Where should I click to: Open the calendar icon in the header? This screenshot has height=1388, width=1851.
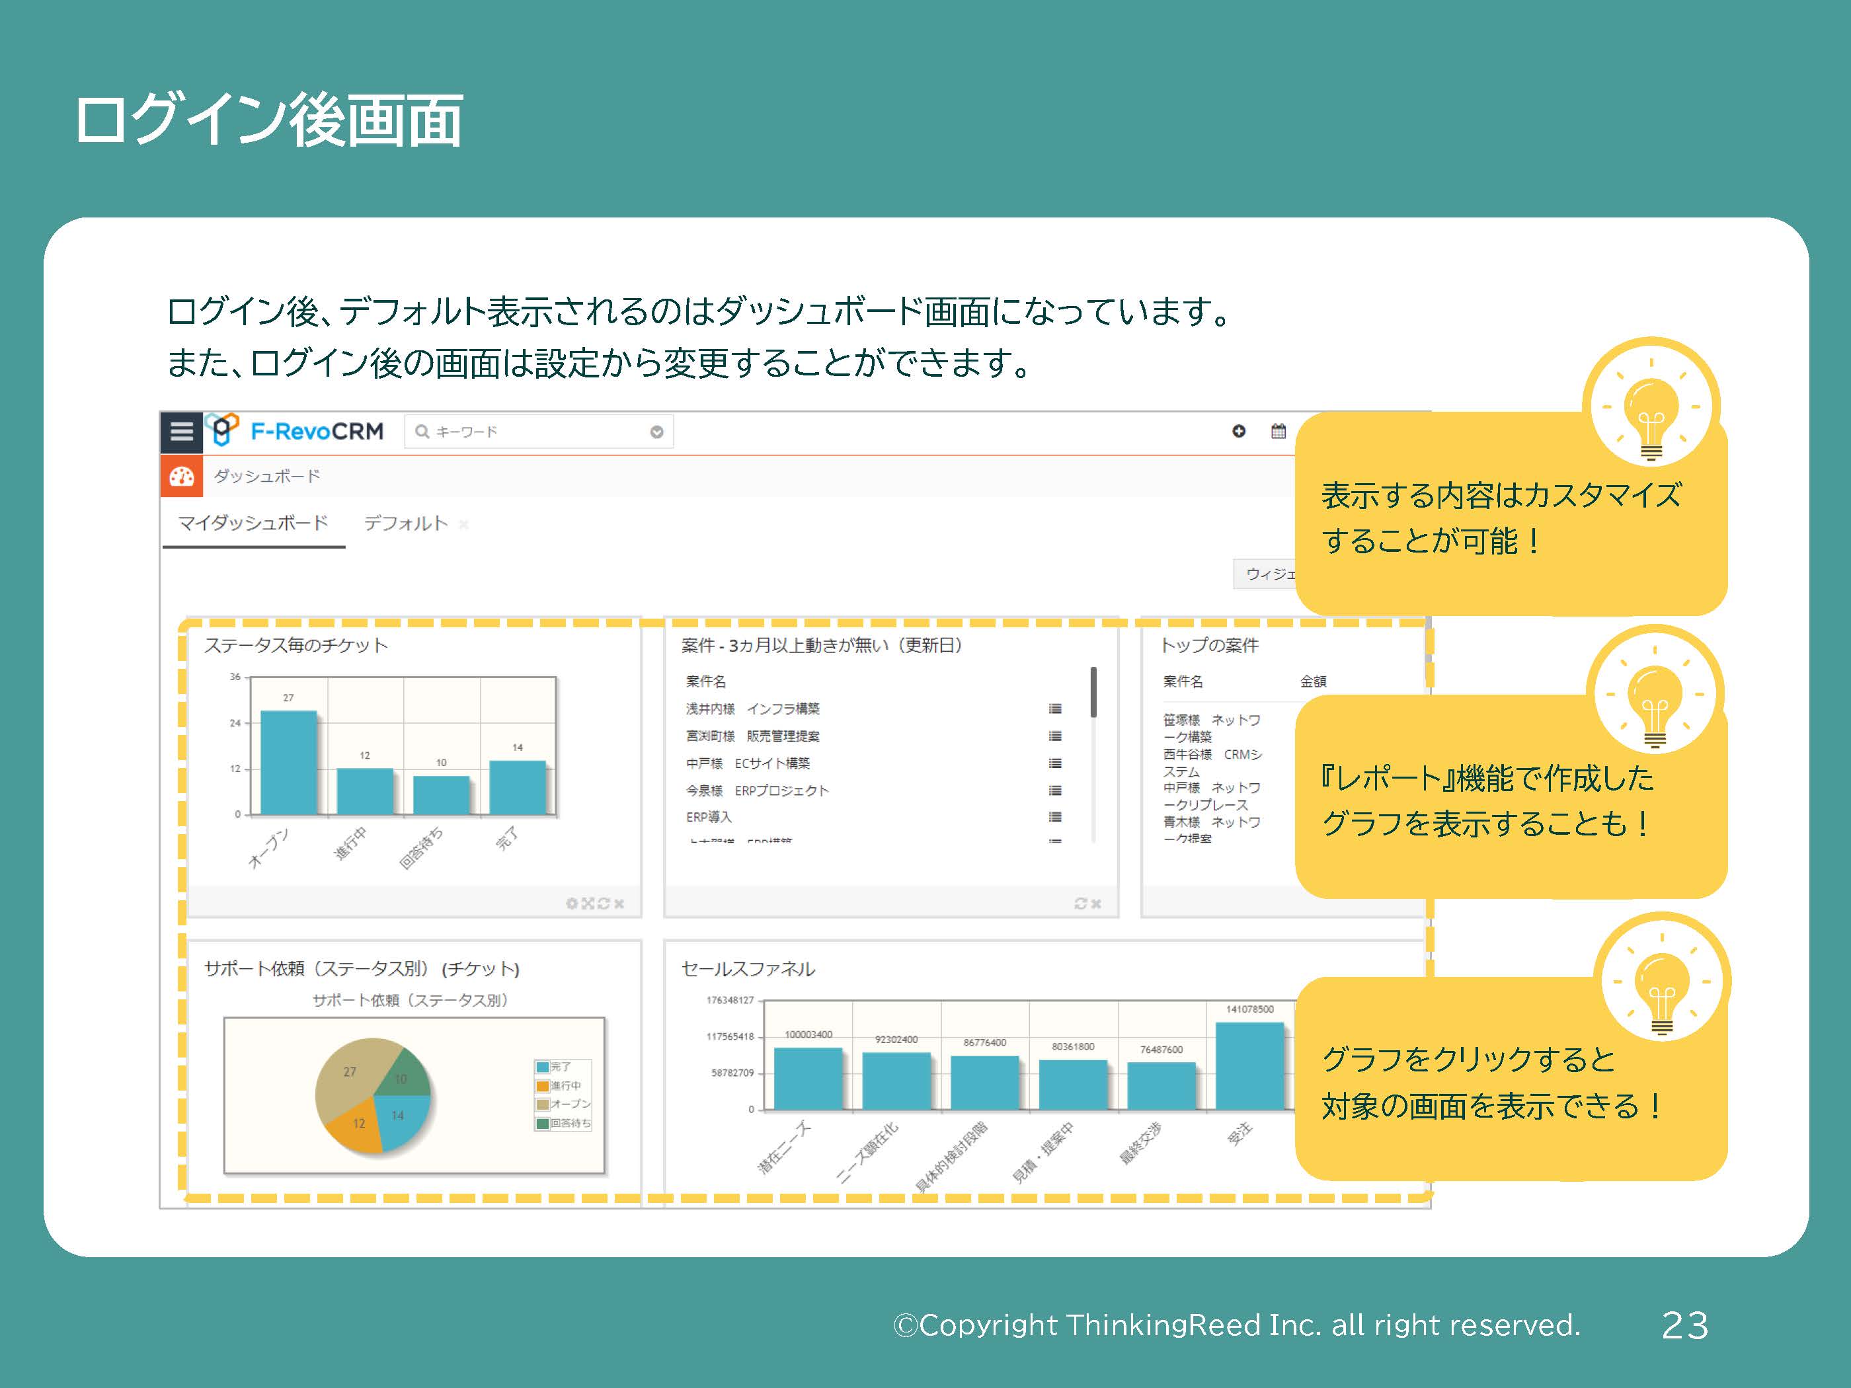pos(1277,431)
